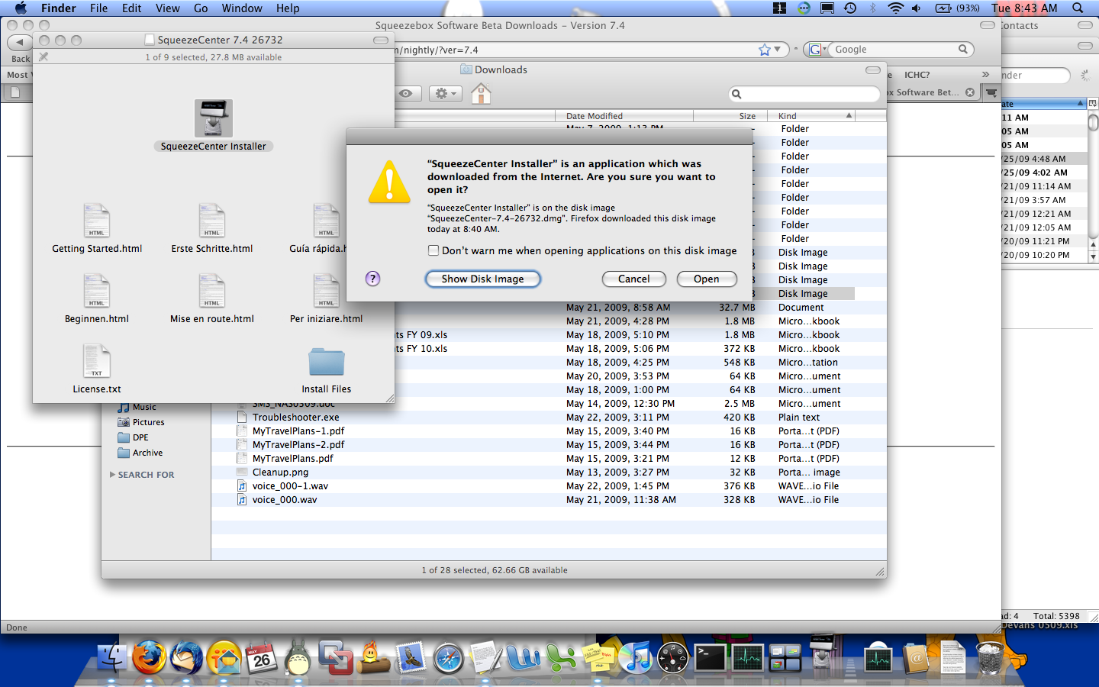
Task: Open Terminal from the Dock
Action: 710,657
